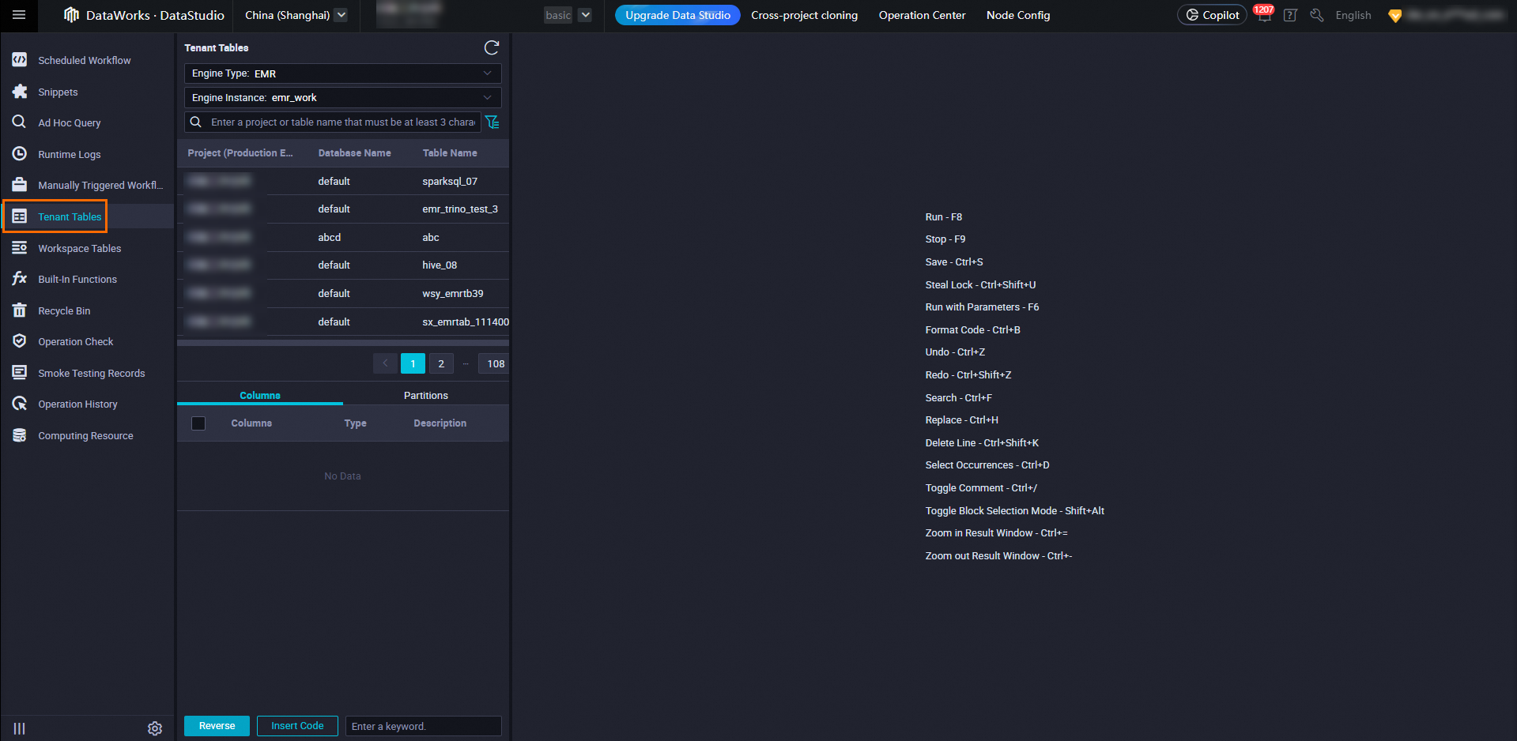
Task: Click the Upgrade Data Studio button
Action: pos(677,15)
